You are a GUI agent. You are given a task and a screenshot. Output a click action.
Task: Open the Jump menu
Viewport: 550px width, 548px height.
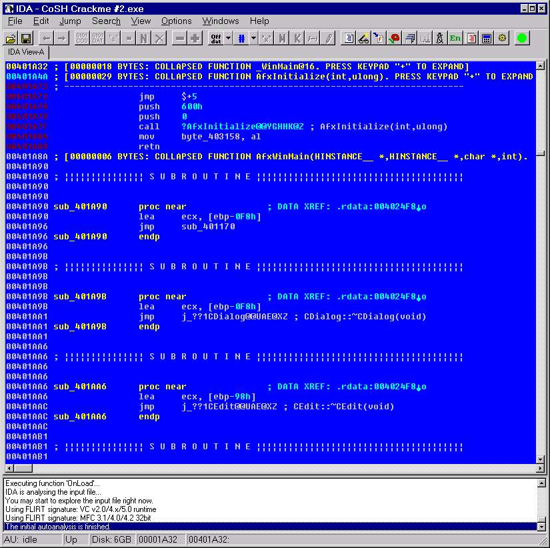(70, 21)
